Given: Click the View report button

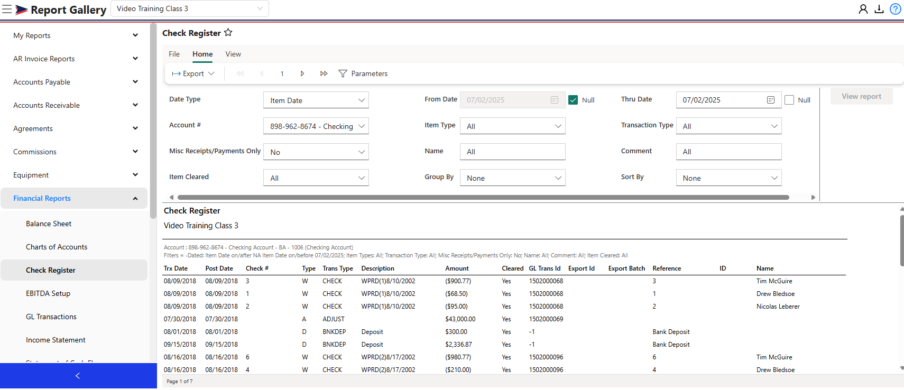Looking at the screenshot, I should 861,96.
